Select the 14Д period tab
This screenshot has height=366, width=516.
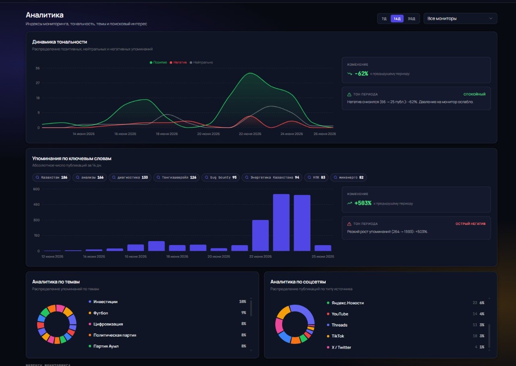[x=397, y=19]
